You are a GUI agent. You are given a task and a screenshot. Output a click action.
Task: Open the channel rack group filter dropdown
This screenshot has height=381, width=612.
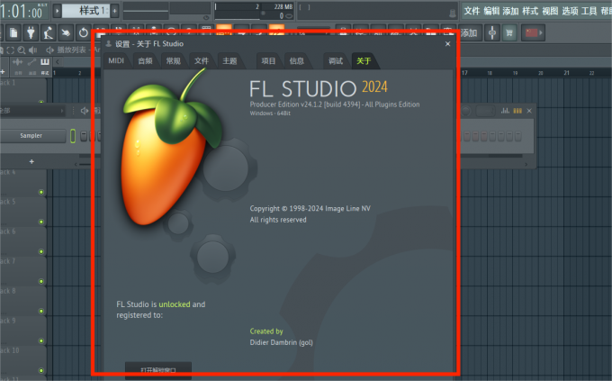click(32, 111)
